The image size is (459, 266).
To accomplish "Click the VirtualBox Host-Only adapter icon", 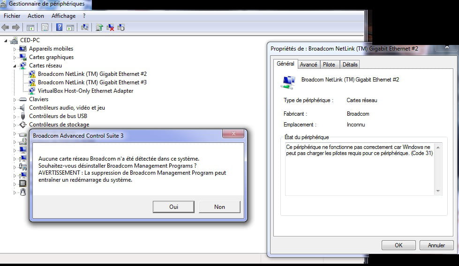I will pos(31,91).
